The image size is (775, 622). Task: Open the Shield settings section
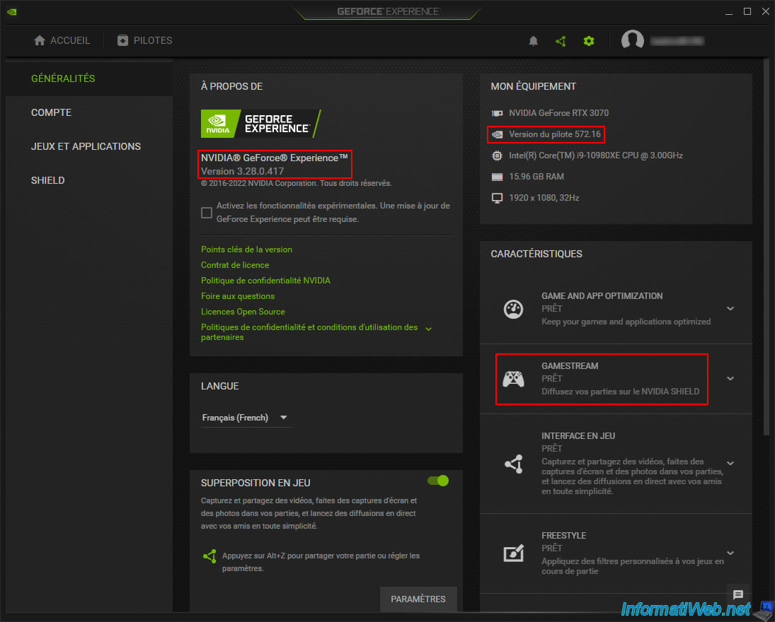click(48, 181)
